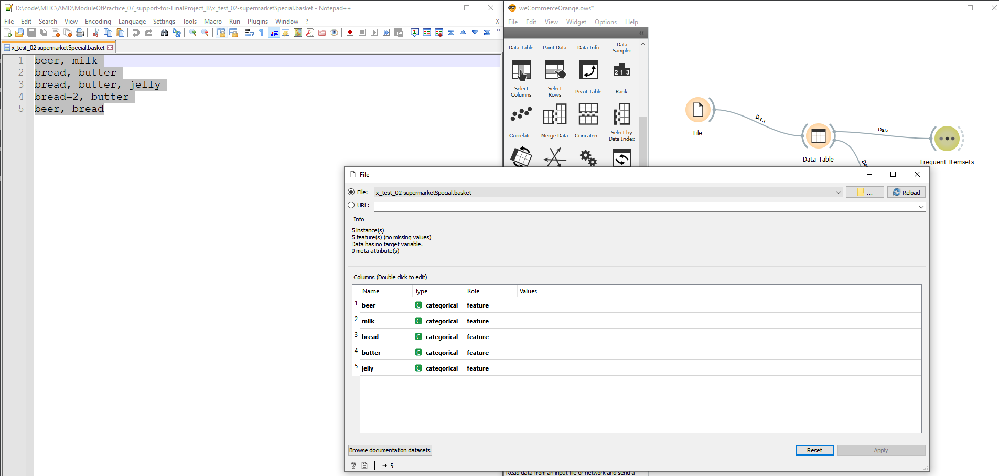999x476 pixels.
Task: Open the Options menu in Orange
Action: (x=605, y=22)
